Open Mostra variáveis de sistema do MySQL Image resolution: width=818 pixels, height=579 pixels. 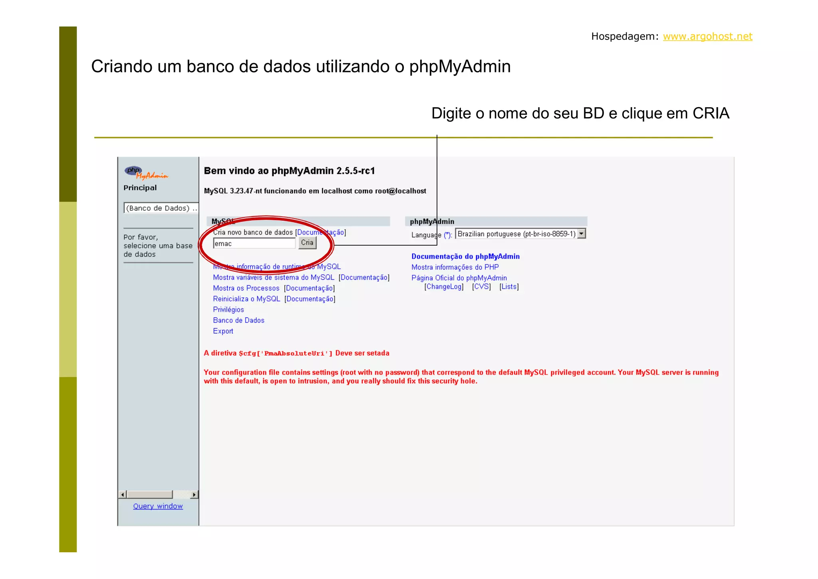tap(274, 277)
